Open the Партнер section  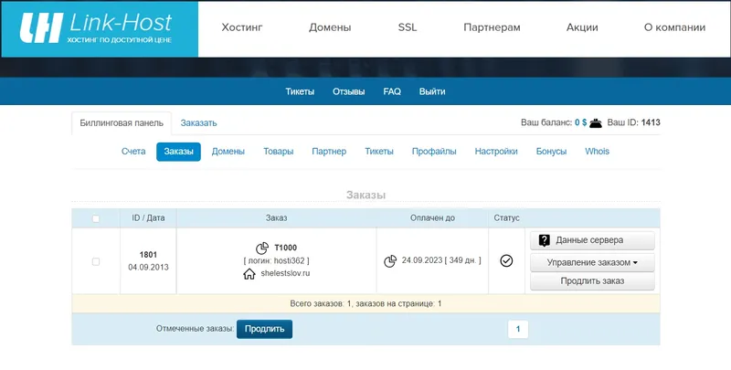coord(329,152)
